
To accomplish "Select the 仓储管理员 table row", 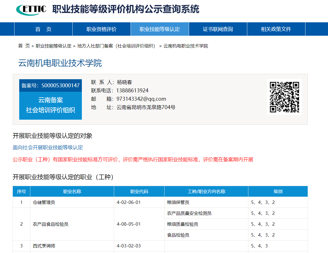I will 44,202.
